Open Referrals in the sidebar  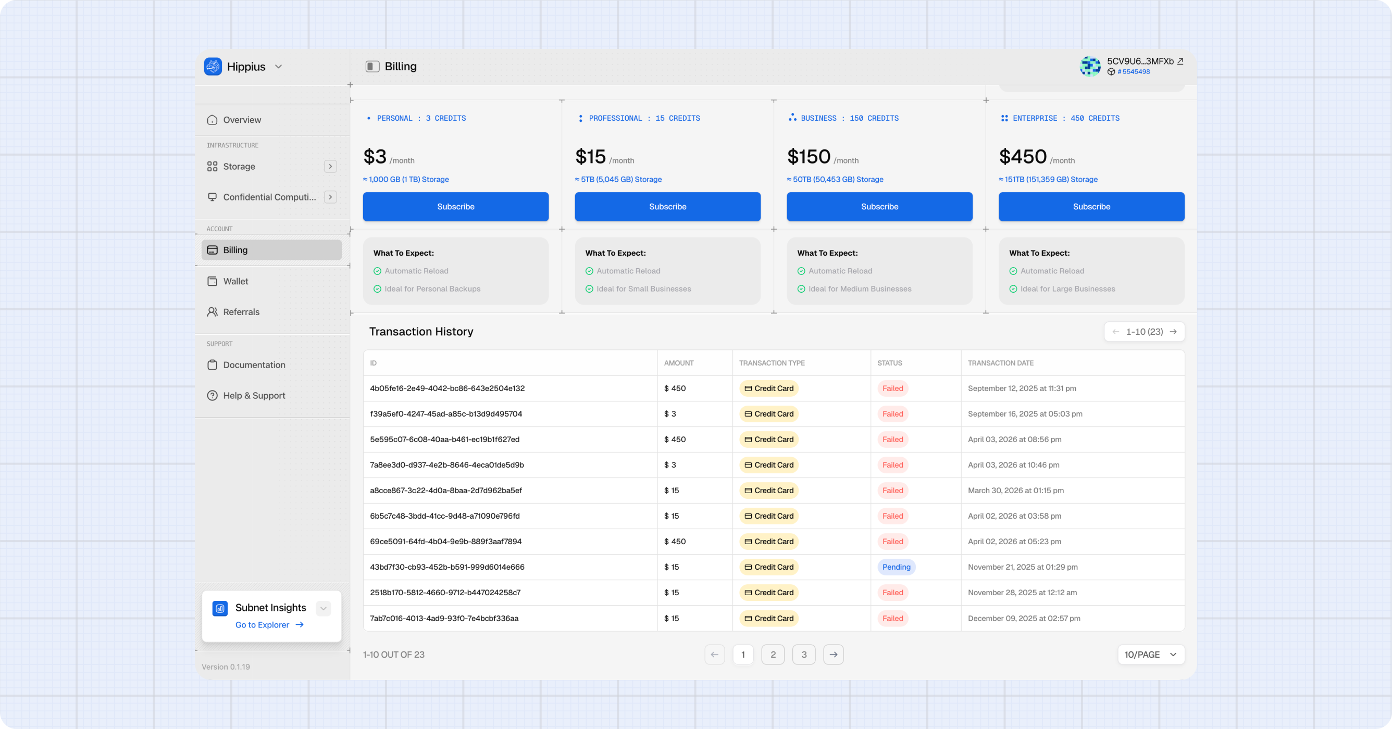click(x=272, y=312)
